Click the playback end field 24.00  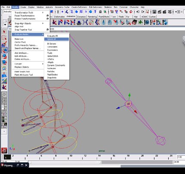point(179,162)
